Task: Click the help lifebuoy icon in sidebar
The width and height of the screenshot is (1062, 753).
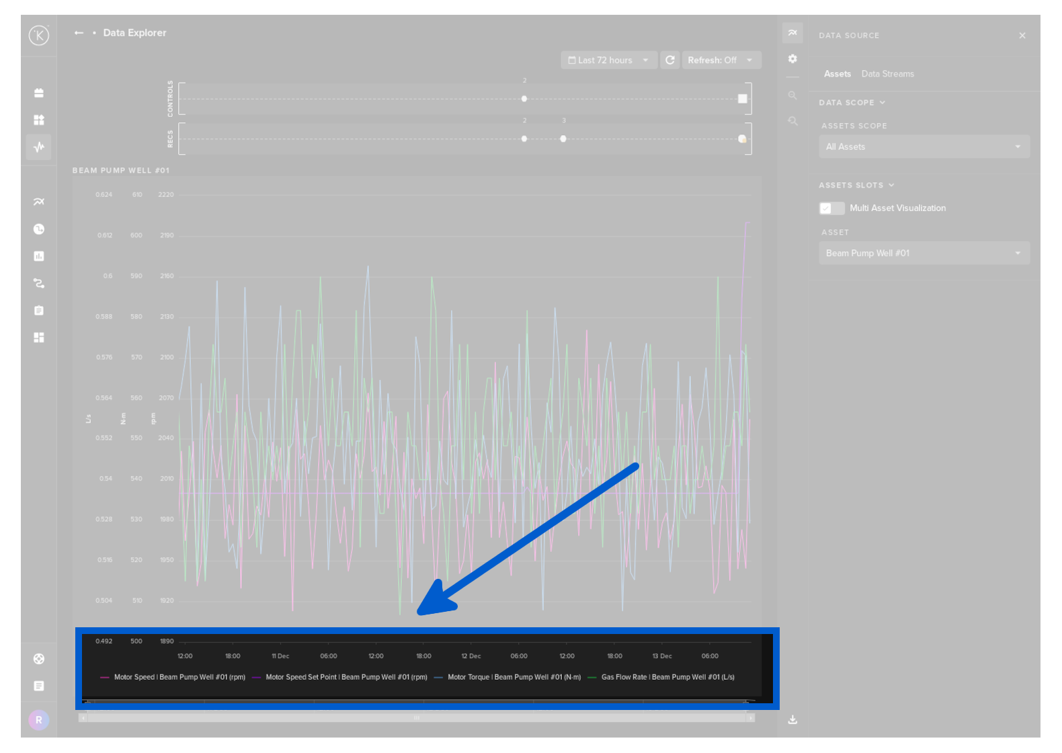Action: (x=39, y=659)
